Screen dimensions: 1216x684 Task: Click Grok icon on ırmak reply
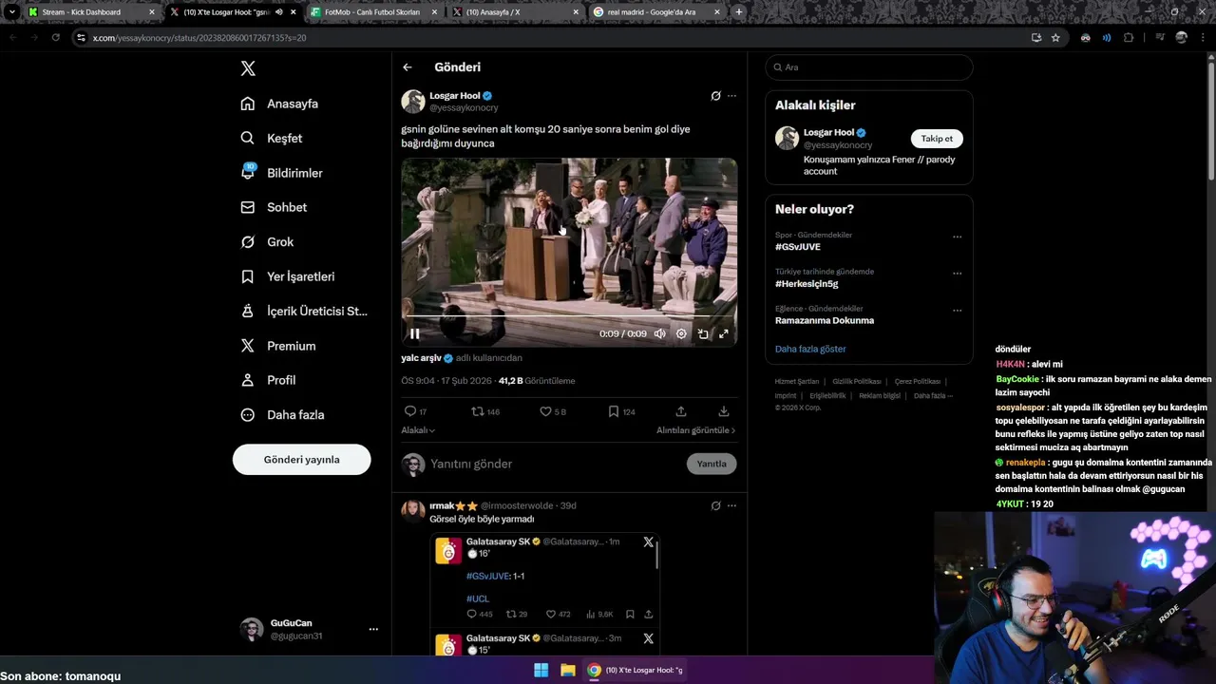715,505
